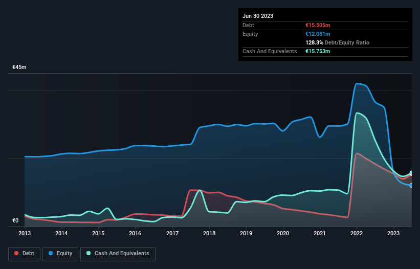This screenshot has height=269, width=420.
Task: Click the teal Cash And Equivalents legend dot
Action: click(89, 253)
